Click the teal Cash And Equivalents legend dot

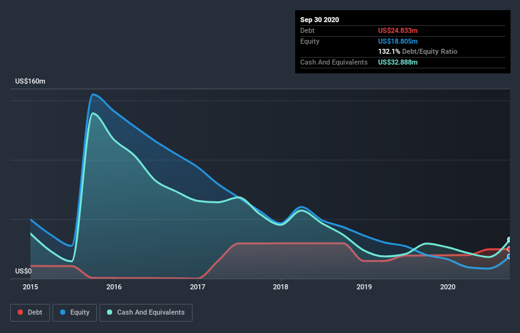pos(110,312)
